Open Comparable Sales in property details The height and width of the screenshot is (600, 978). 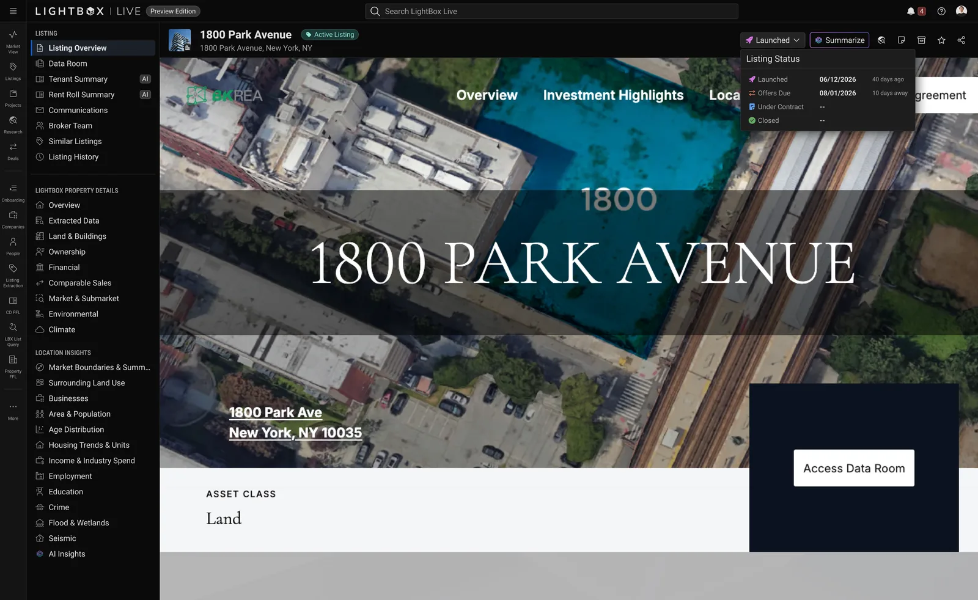(x=93, y=283)
